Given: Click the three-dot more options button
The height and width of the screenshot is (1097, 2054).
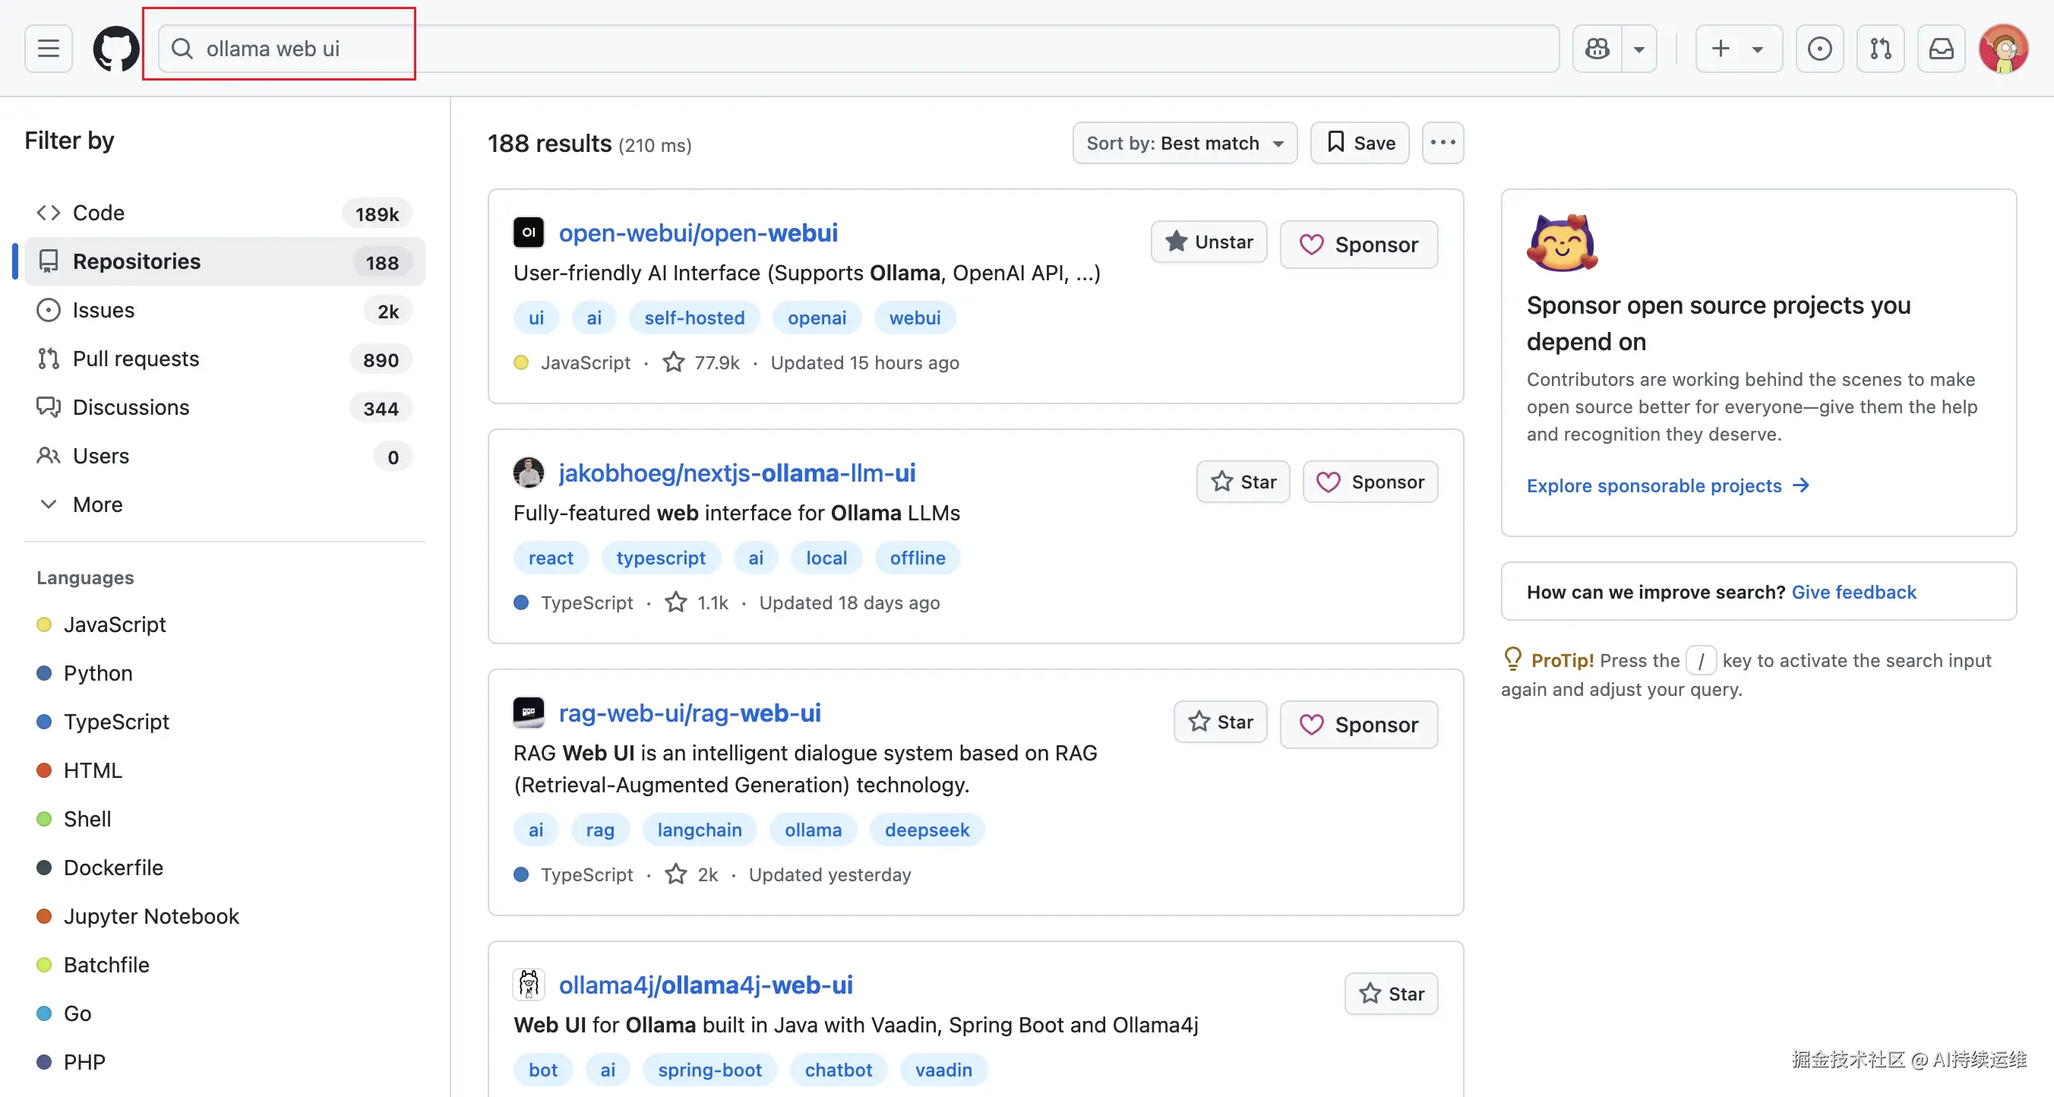Looking at the screenshot, I should [x=1443, y=143].
